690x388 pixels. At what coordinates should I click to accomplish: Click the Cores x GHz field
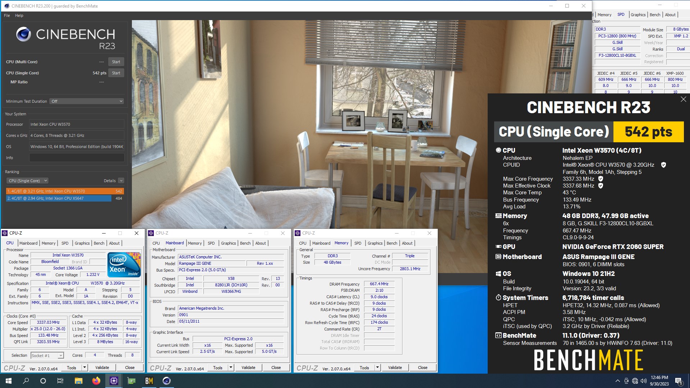[77, 135]
